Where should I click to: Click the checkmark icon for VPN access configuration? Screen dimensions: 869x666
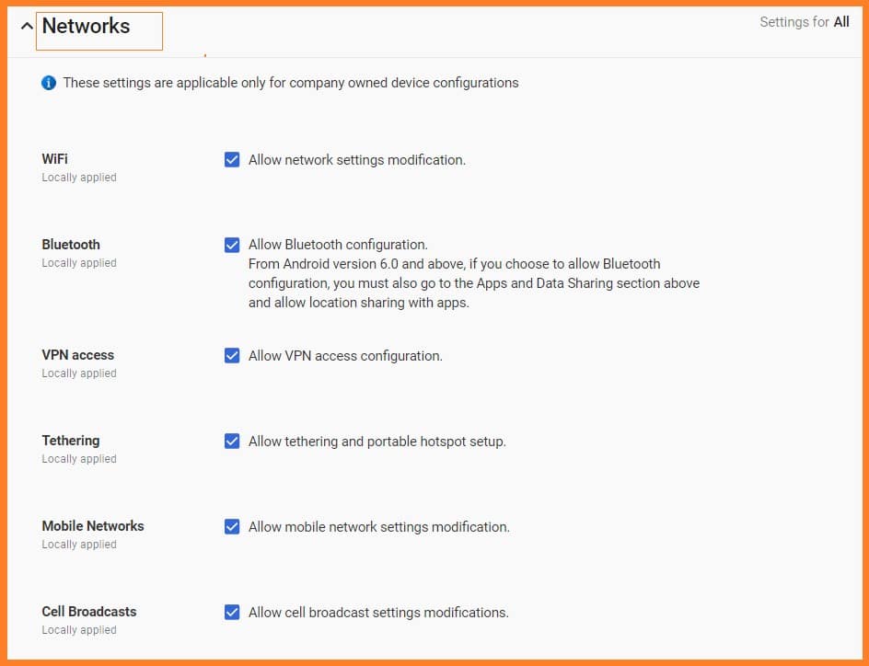coord(232,355)
